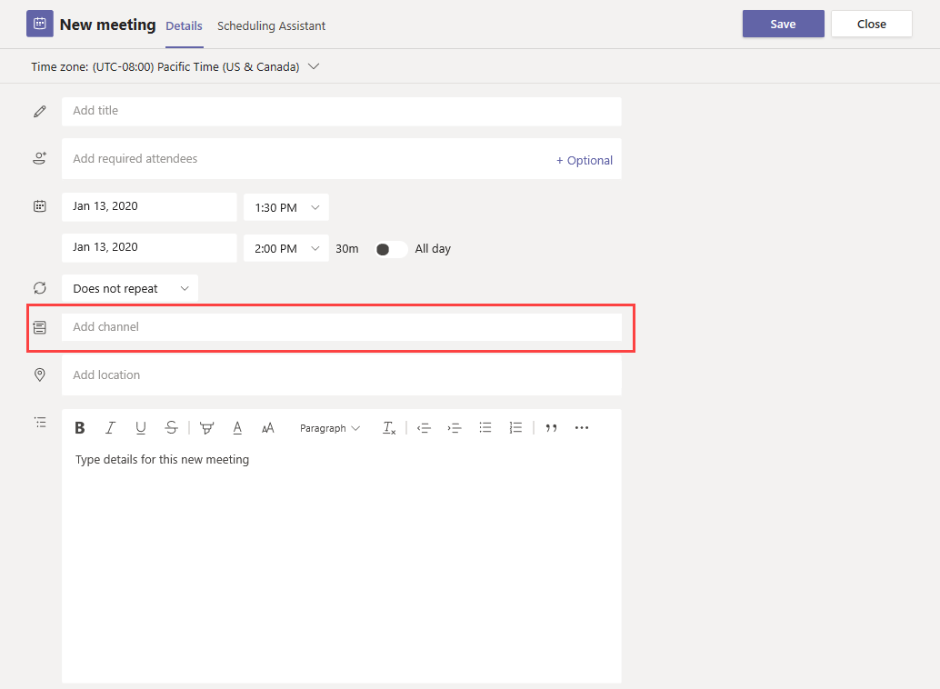Viewport: 940px width, 689px height.
Task: Expand the Paragraph style dropdown
Action: 330,427
